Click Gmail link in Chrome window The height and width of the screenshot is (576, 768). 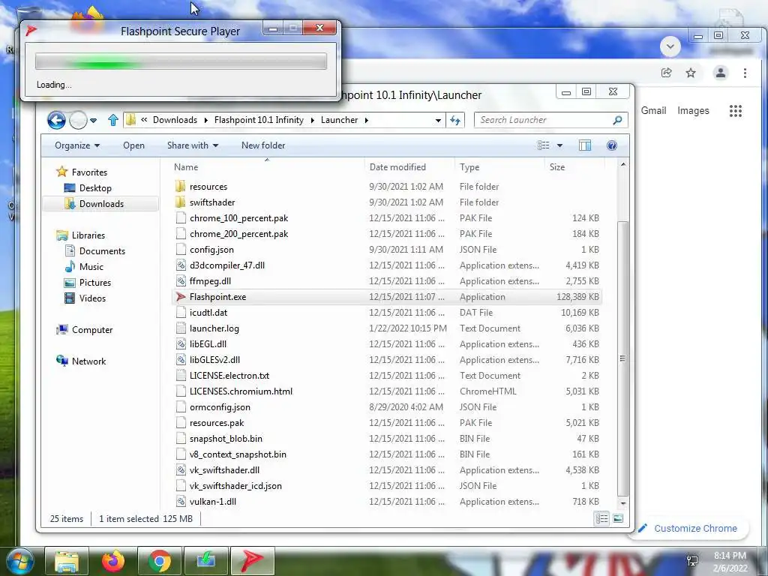click(653, 111)
